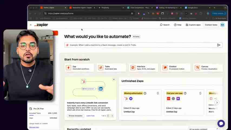Open help icon beside Find your use case
Viewport: 231px width, 130px height.
[x=185, y=93]
